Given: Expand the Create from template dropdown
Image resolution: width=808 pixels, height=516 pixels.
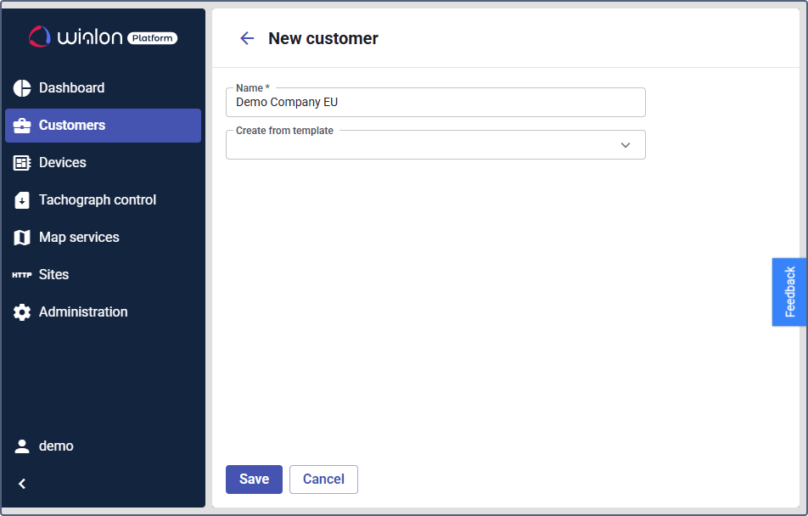Looking at the screenshot, I should [x=626, y=145].
